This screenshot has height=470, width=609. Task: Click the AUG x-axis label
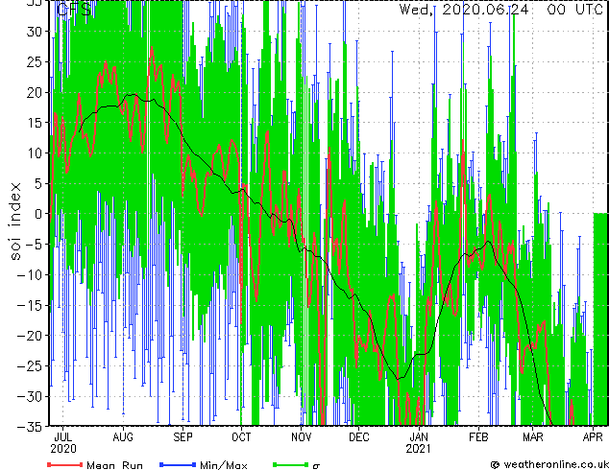[123, 437]
